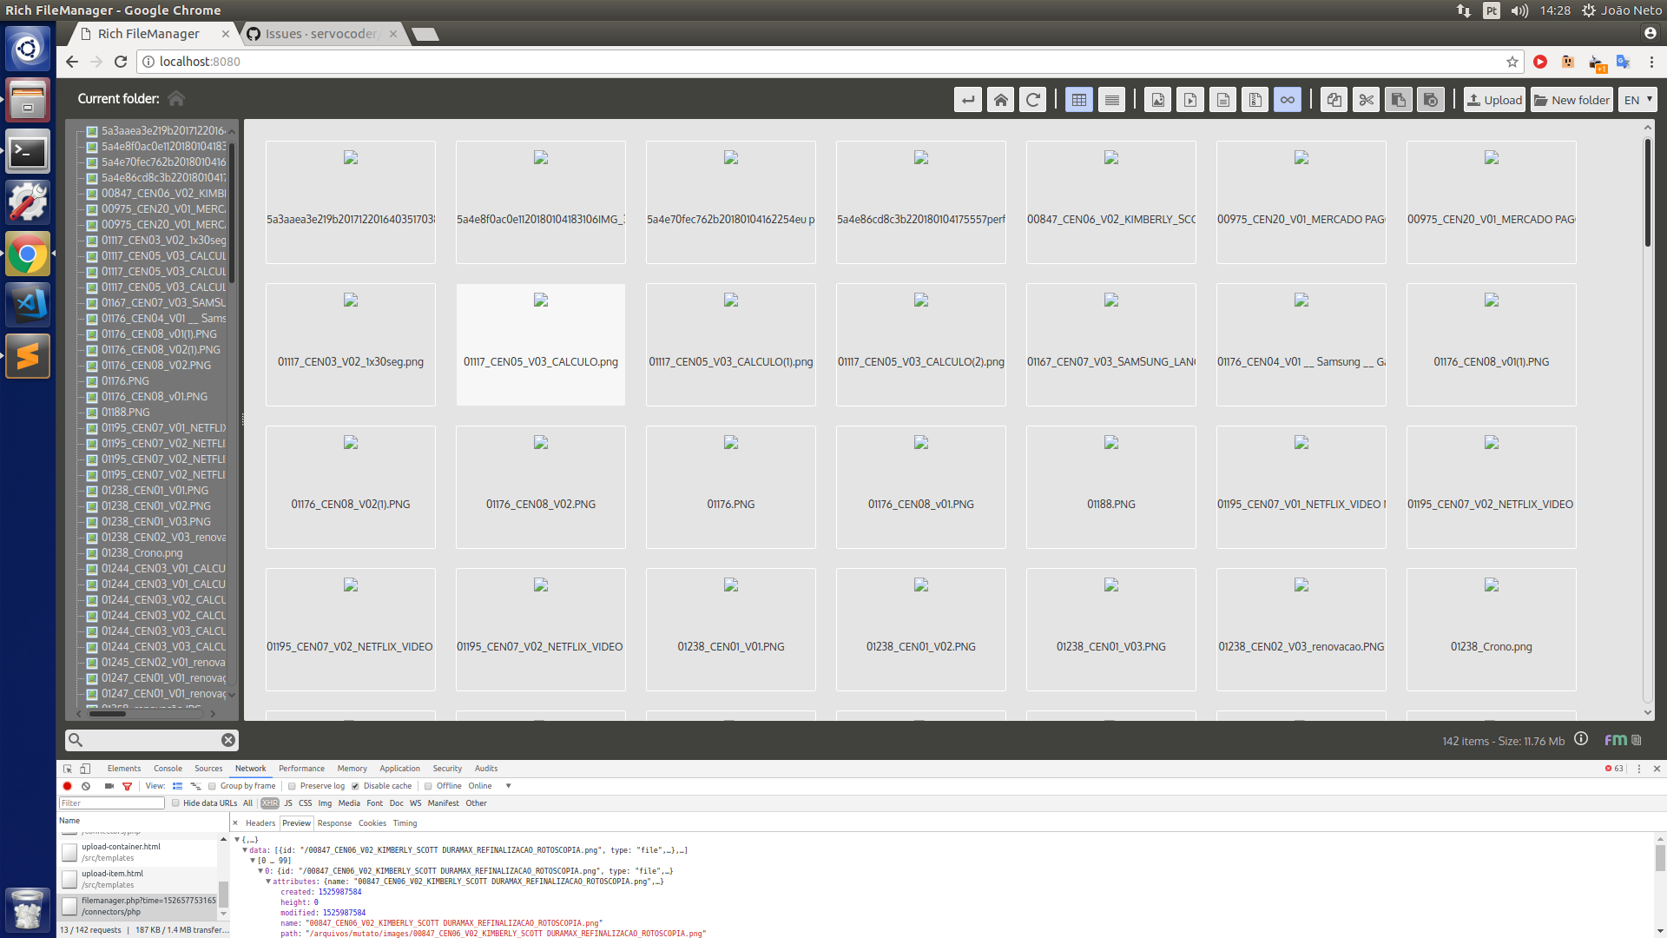
Task: Click the infinity icon to show all file types
Action: click(x=1288, y=99)
